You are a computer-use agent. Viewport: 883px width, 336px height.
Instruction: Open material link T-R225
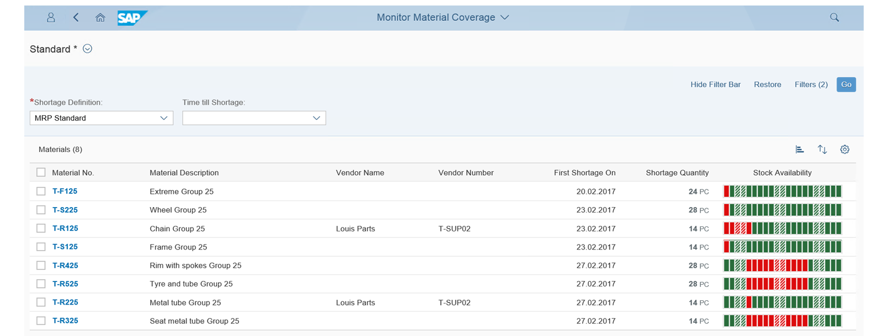[x=65, y=302]
